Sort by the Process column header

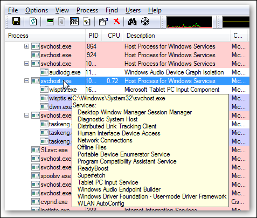(x=45, y=36)
